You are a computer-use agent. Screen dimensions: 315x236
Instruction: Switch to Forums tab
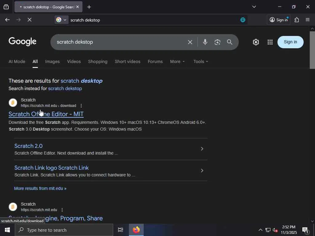pyautogui.click(x=155, y=61)
